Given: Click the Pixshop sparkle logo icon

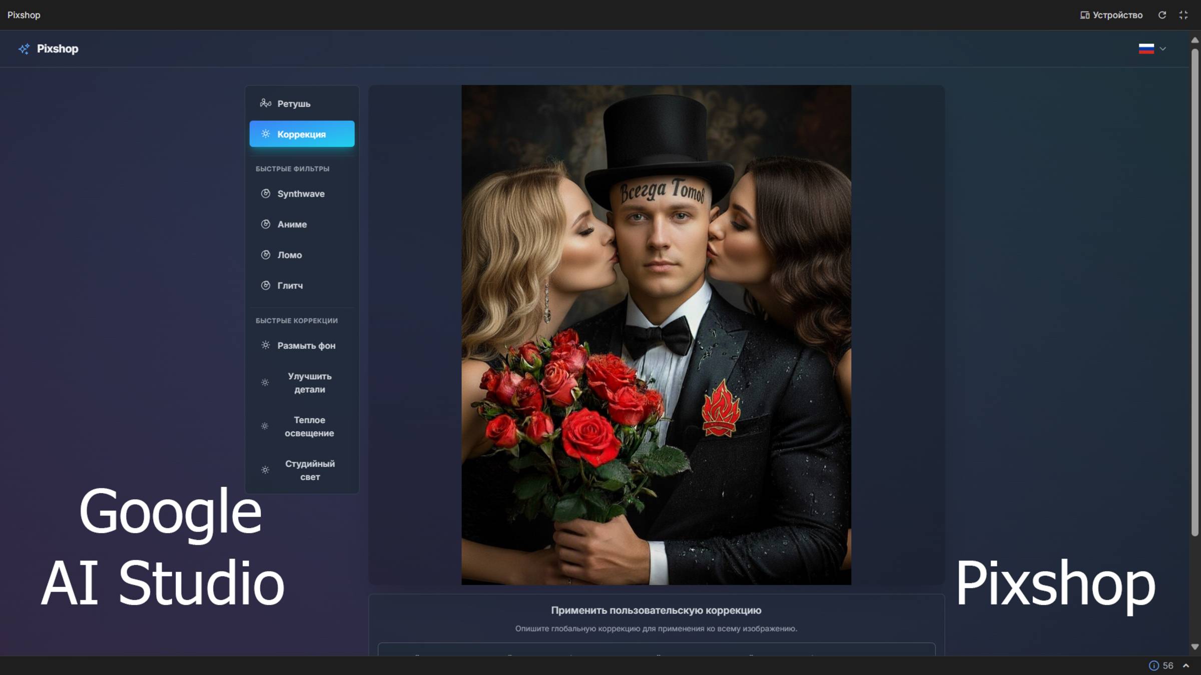Looking at the screenshot, I should (x=24, y=48).
